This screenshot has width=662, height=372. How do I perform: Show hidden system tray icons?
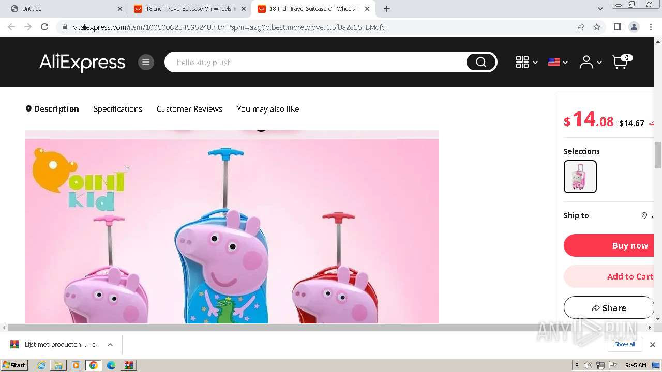tap(577, 365)
